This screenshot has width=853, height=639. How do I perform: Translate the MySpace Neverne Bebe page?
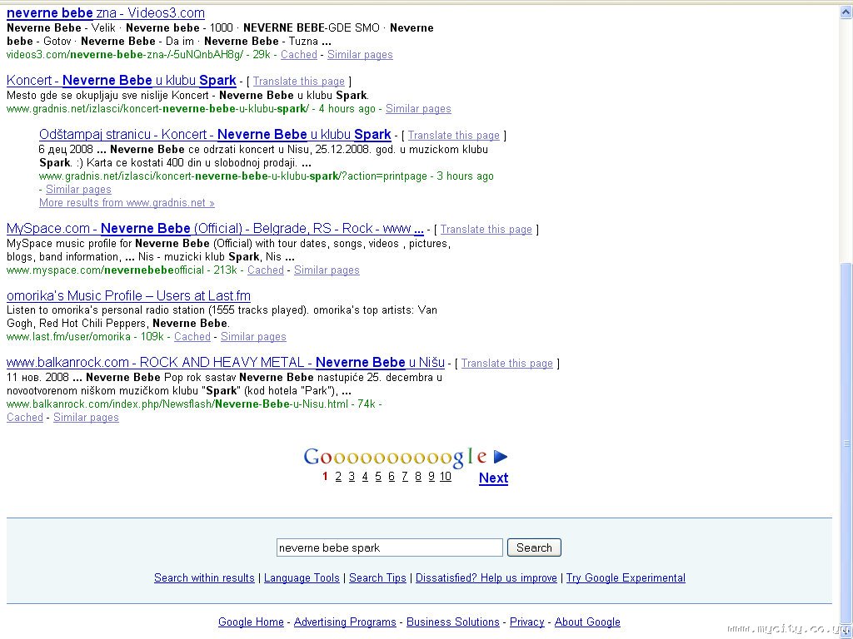click(x=486, y=230)
